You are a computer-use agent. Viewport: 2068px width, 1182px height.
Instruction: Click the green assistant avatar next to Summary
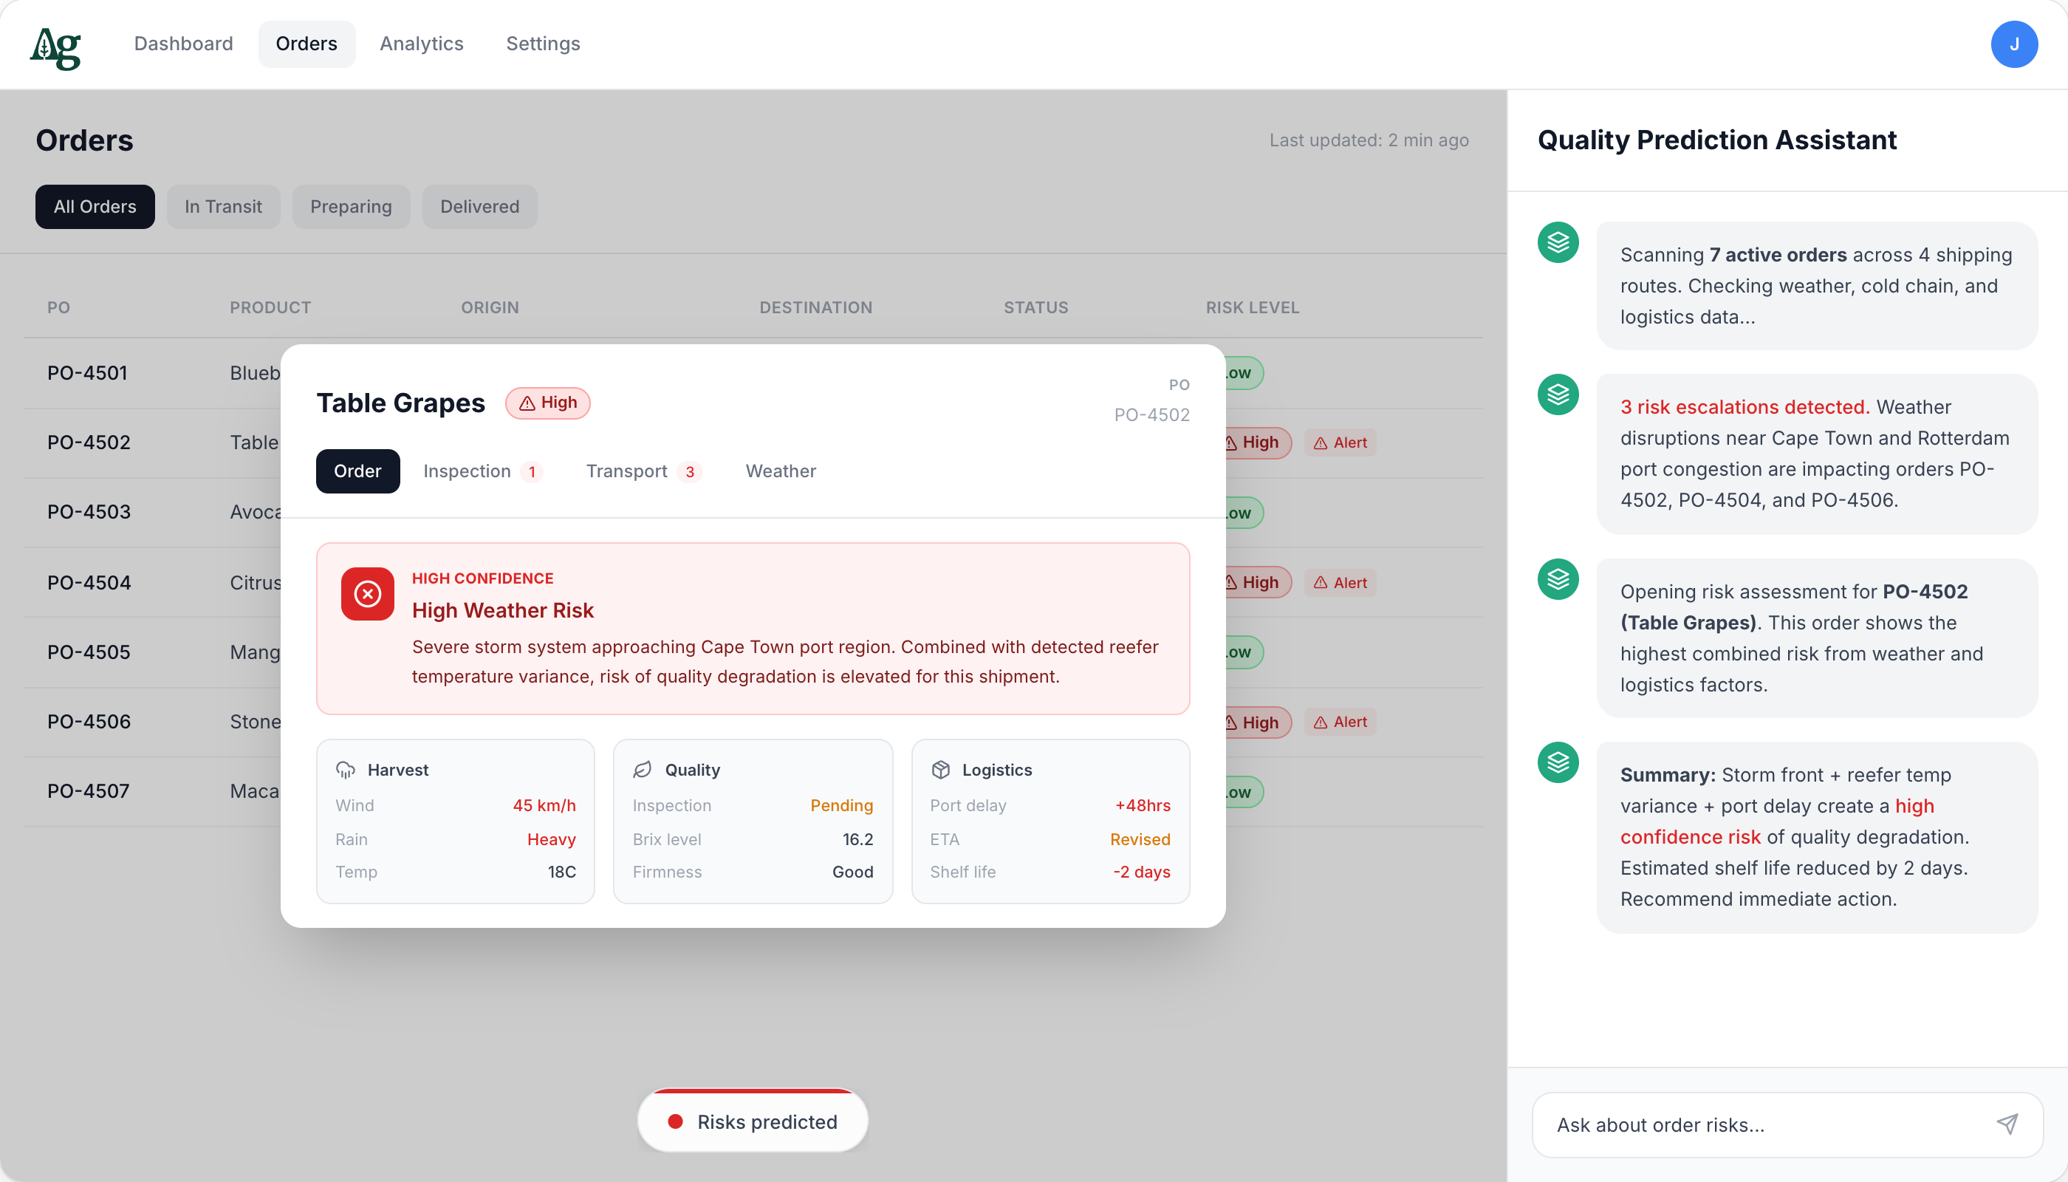pyautogui.click(x=1558, y=762)
